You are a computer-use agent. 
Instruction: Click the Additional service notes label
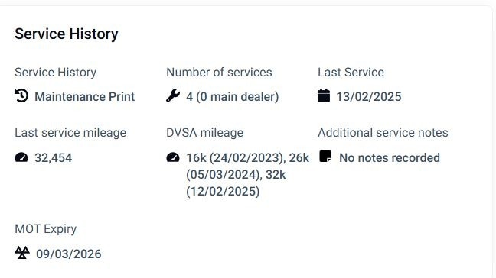click(x=383, y=133)
